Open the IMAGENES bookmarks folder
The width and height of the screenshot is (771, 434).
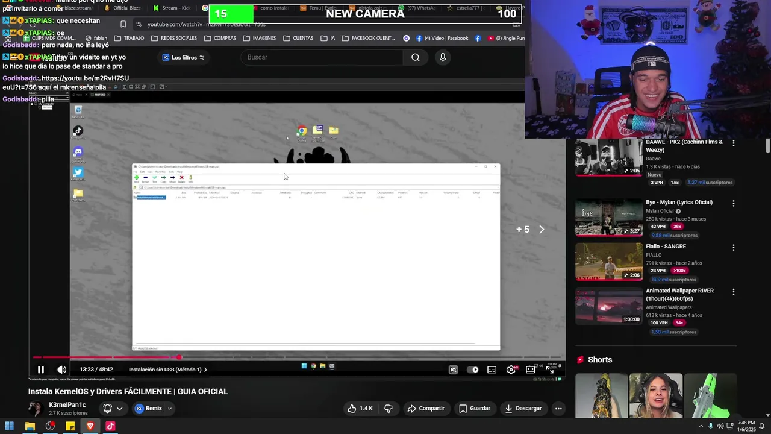(x=259, y=38)
